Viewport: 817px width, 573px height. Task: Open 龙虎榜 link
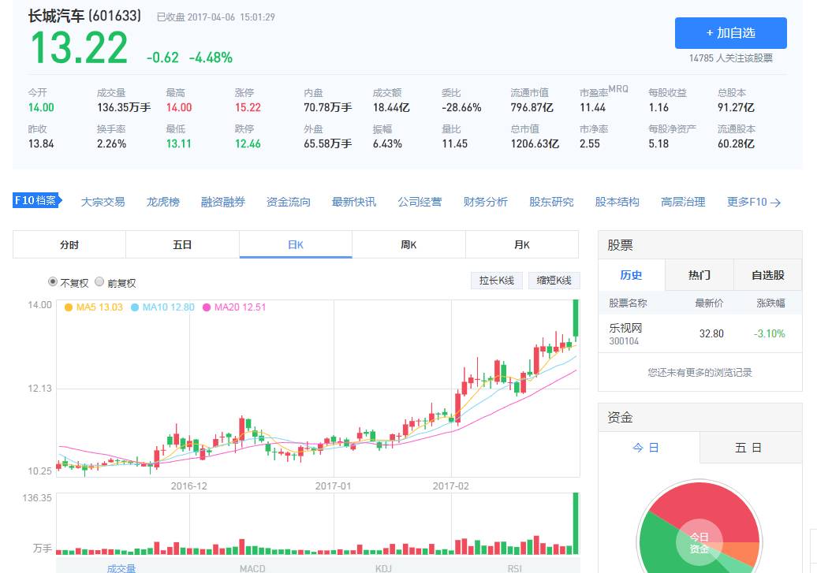pos(162,202)
